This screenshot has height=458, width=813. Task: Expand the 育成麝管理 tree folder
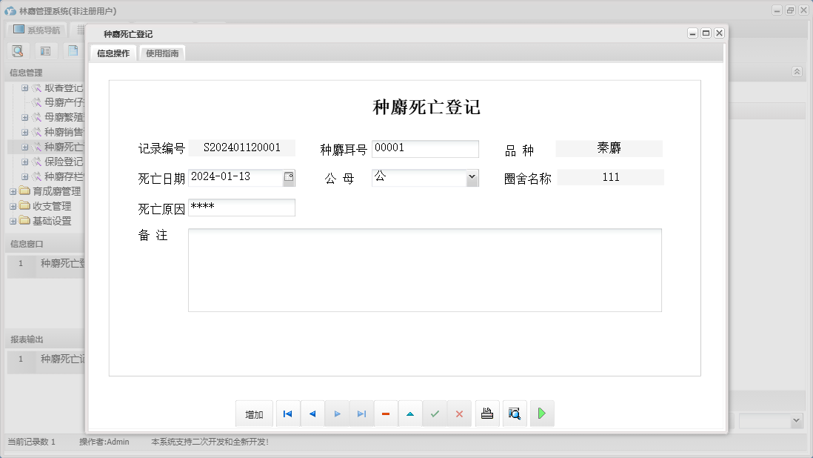[x=13, y=191]
